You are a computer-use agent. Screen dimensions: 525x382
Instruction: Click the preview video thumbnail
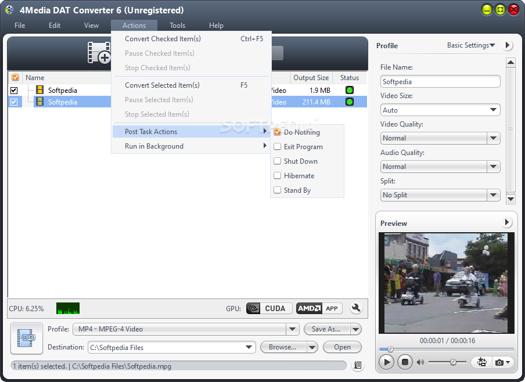point(447,283)
